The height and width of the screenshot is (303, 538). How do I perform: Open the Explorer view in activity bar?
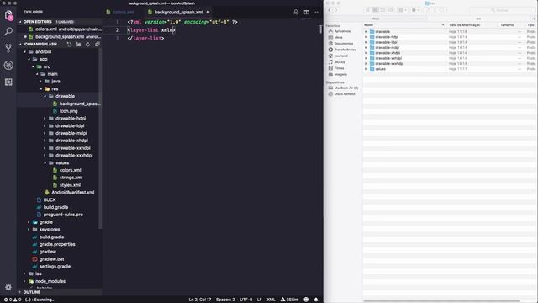tap(8, 15)
